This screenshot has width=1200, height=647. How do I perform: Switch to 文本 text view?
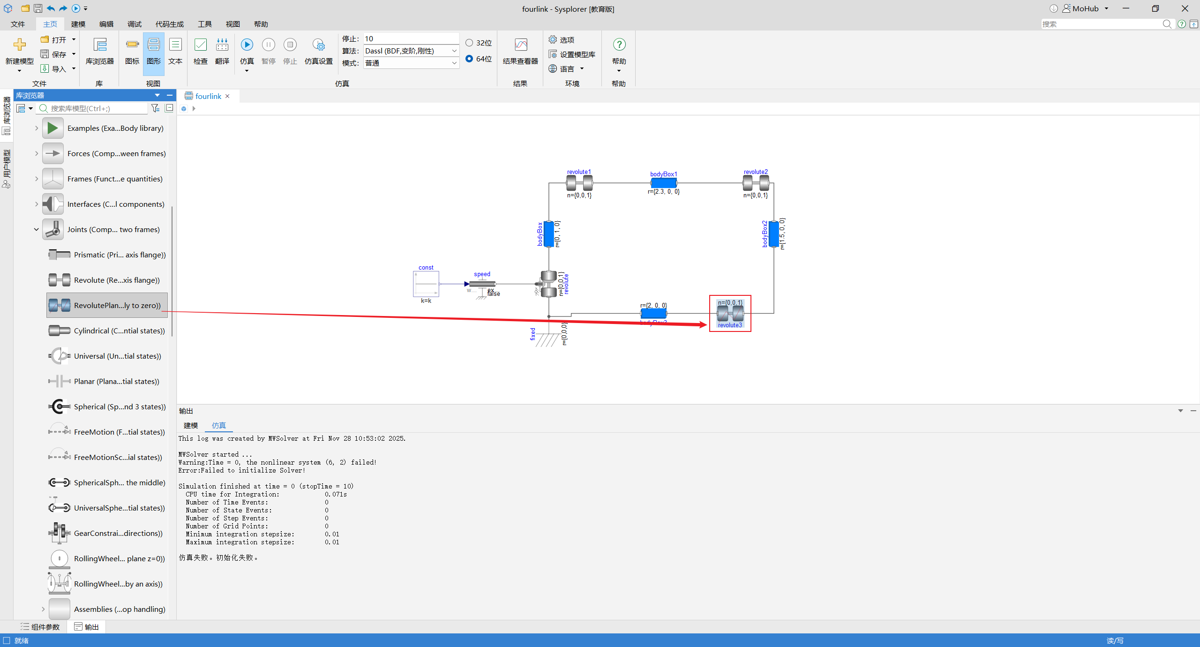[175, 52]
